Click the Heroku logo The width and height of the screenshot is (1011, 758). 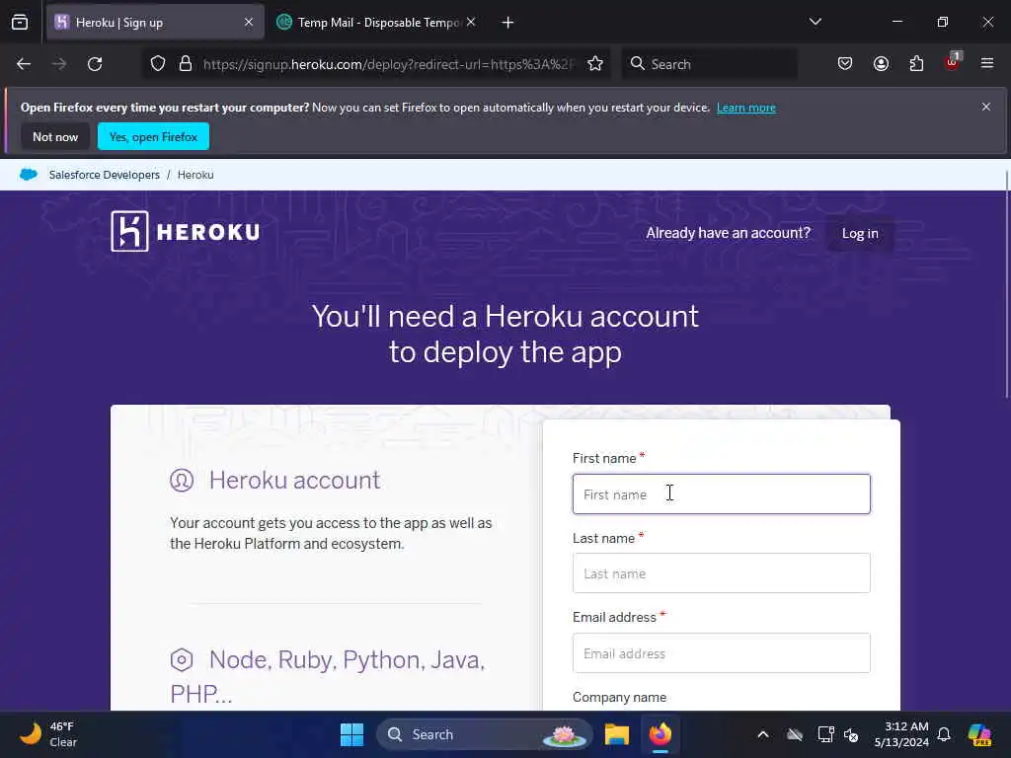[x=185, y=231]
